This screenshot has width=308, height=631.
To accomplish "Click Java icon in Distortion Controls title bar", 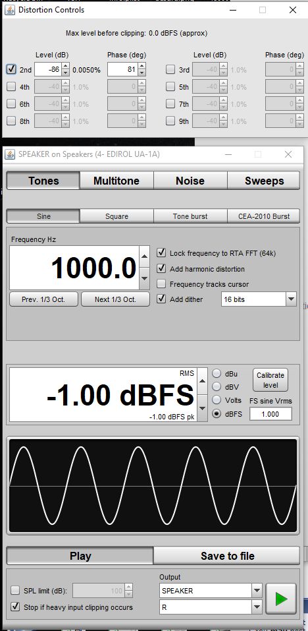I will (10, 10).
